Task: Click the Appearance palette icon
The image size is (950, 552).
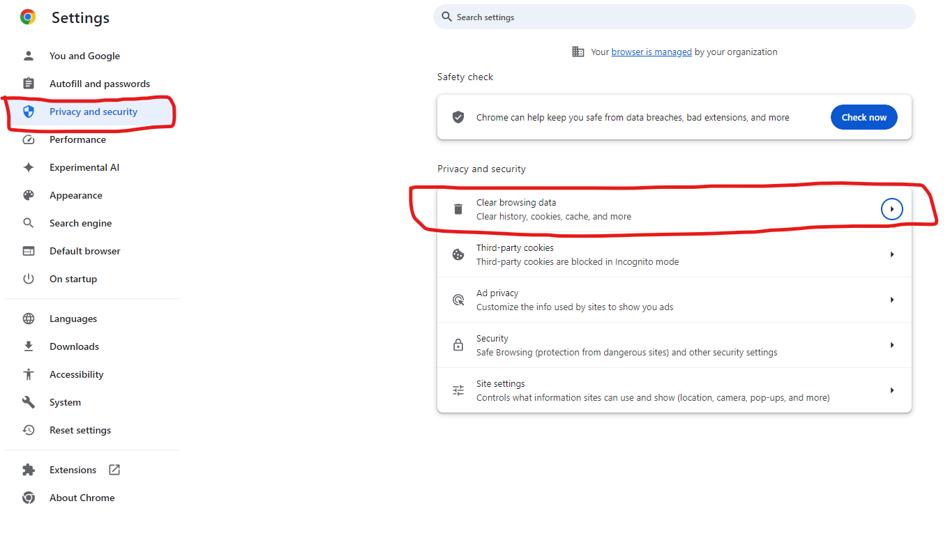Action: [29, 195]
